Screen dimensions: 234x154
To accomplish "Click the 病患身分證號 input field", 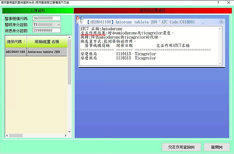I will click(x=47, y=30).
